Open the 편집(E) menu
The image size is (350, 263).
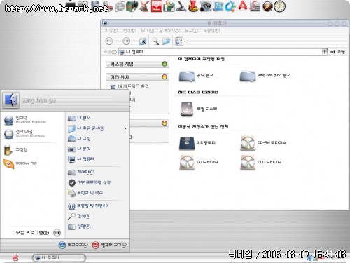[129, 30]
